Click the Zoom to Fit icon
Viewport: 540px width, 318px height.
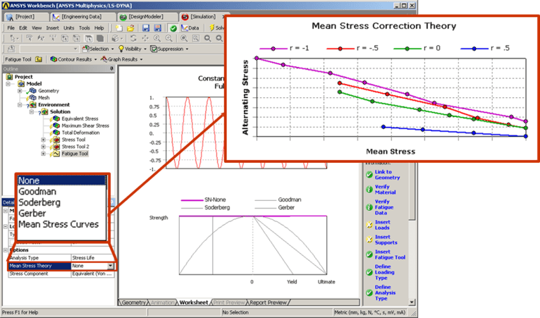tap(184, 38)
